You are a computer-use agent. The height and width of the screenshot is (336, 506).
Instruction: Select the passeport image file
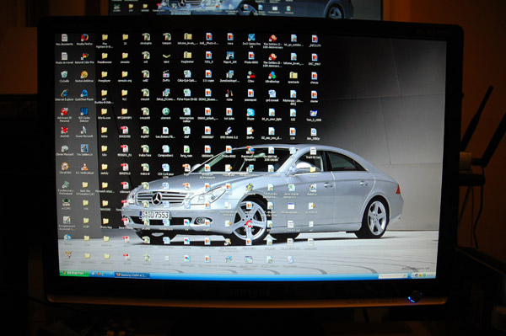pos(250,94)
